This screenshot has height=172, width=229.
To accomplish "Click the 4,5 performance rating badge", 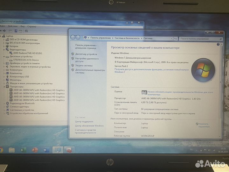I will coord(144,92).
